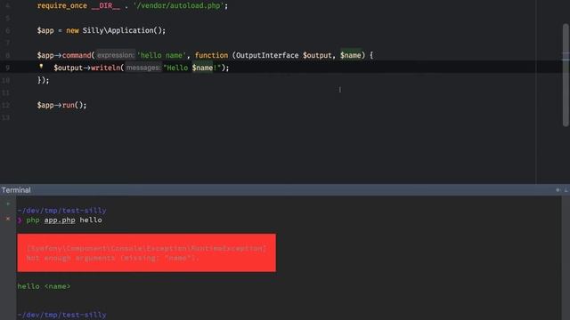Image resolution: width=570 pixels, height=320 pixels.
Task: Click the $app->run(); line
Action: coord(61,105)
